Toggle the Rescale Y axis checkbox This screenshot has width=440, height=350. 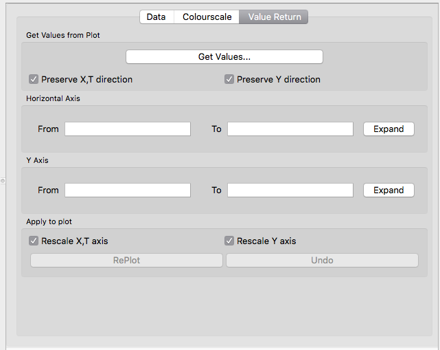pos(229,241)
